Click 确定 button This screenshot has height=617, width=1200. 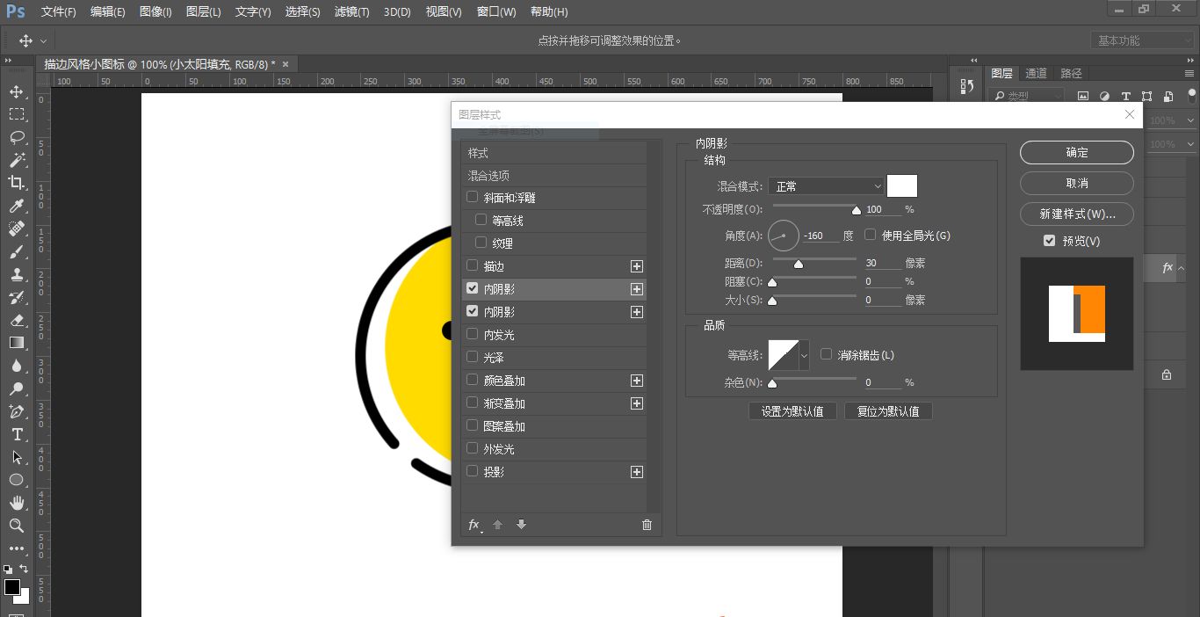pos(1077,152)
